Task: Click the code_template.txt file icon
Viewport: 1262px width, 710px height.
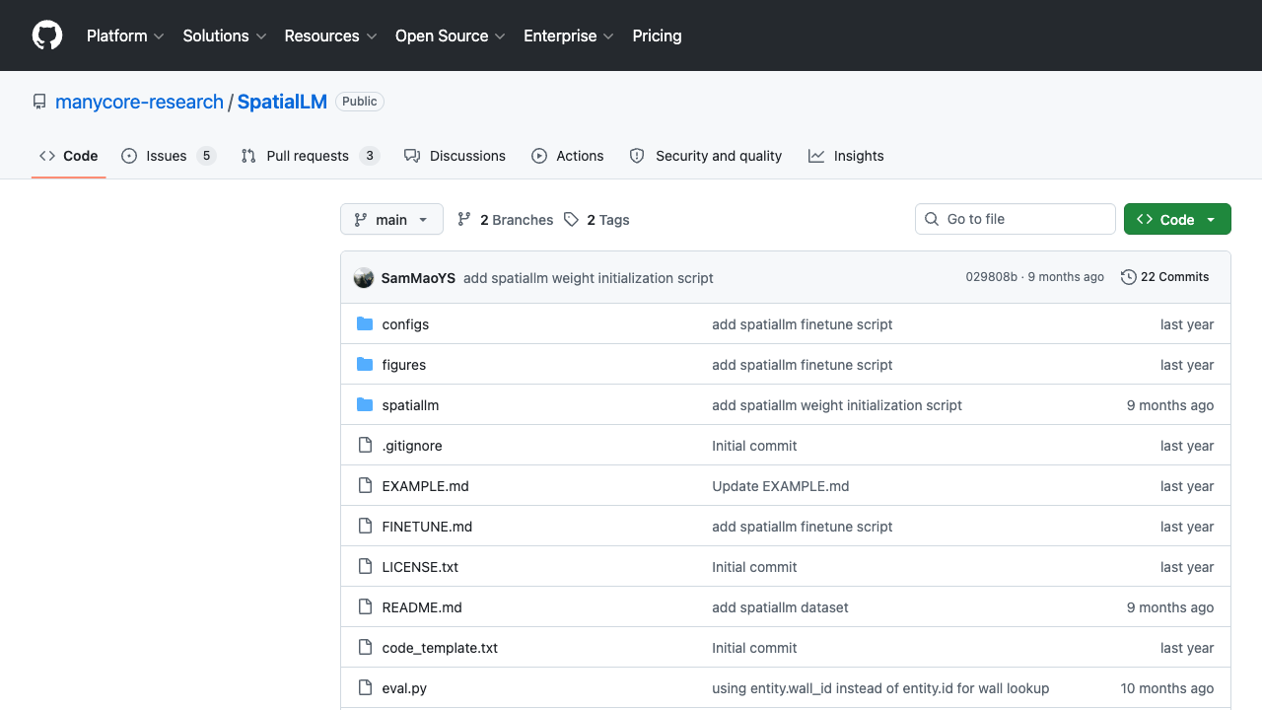Action: coord(365,648)
